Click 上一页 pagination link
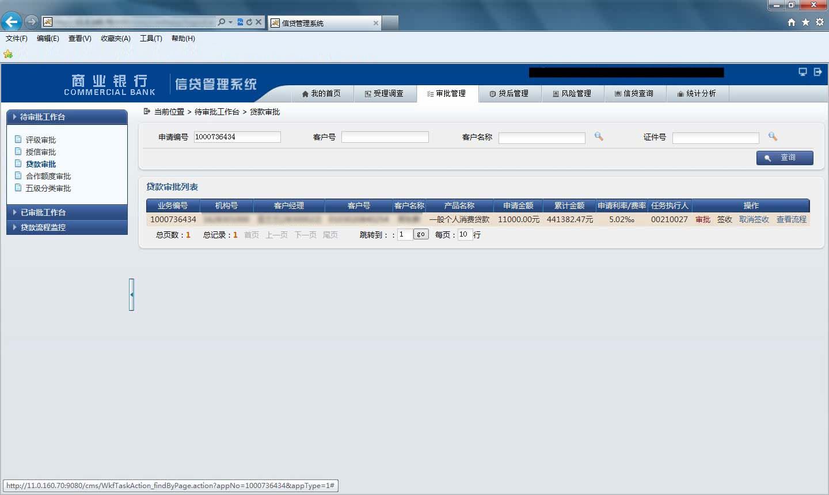The height and width of the screenshot is (495, 829). (276, 235)
